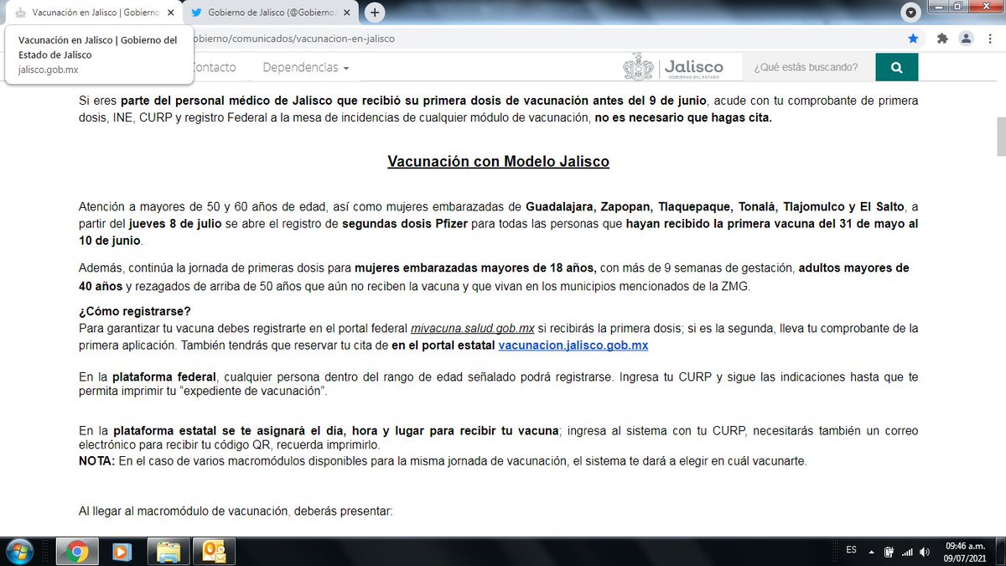This screenshot has height=566, width=1006.
Task: Click the ES language indicator
Action: click(x=851, y=550)
